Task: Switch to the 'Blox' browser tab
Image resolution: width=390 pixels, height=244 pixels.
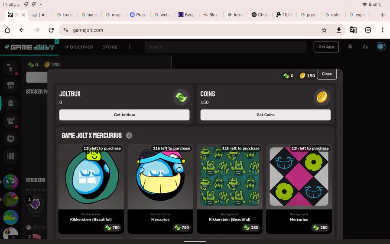Action: (211, 15)
